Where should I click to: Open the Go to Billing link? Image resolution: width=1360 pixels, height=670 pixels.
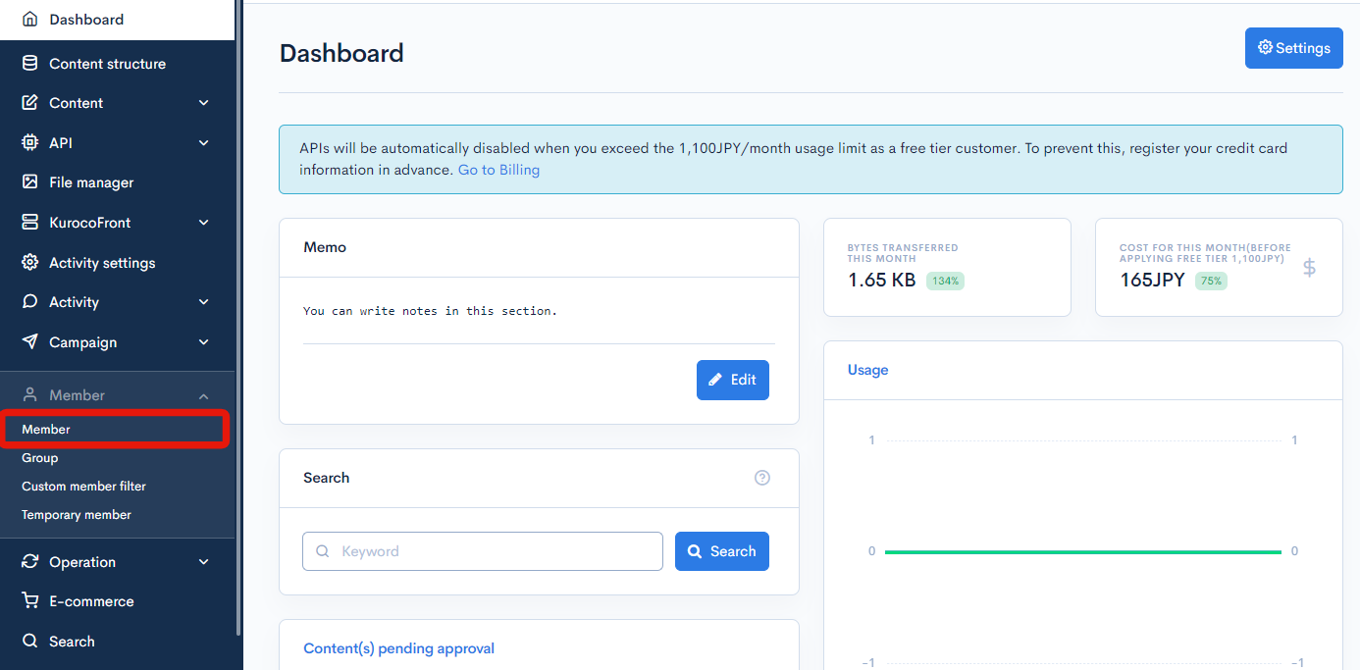point(498,169)
